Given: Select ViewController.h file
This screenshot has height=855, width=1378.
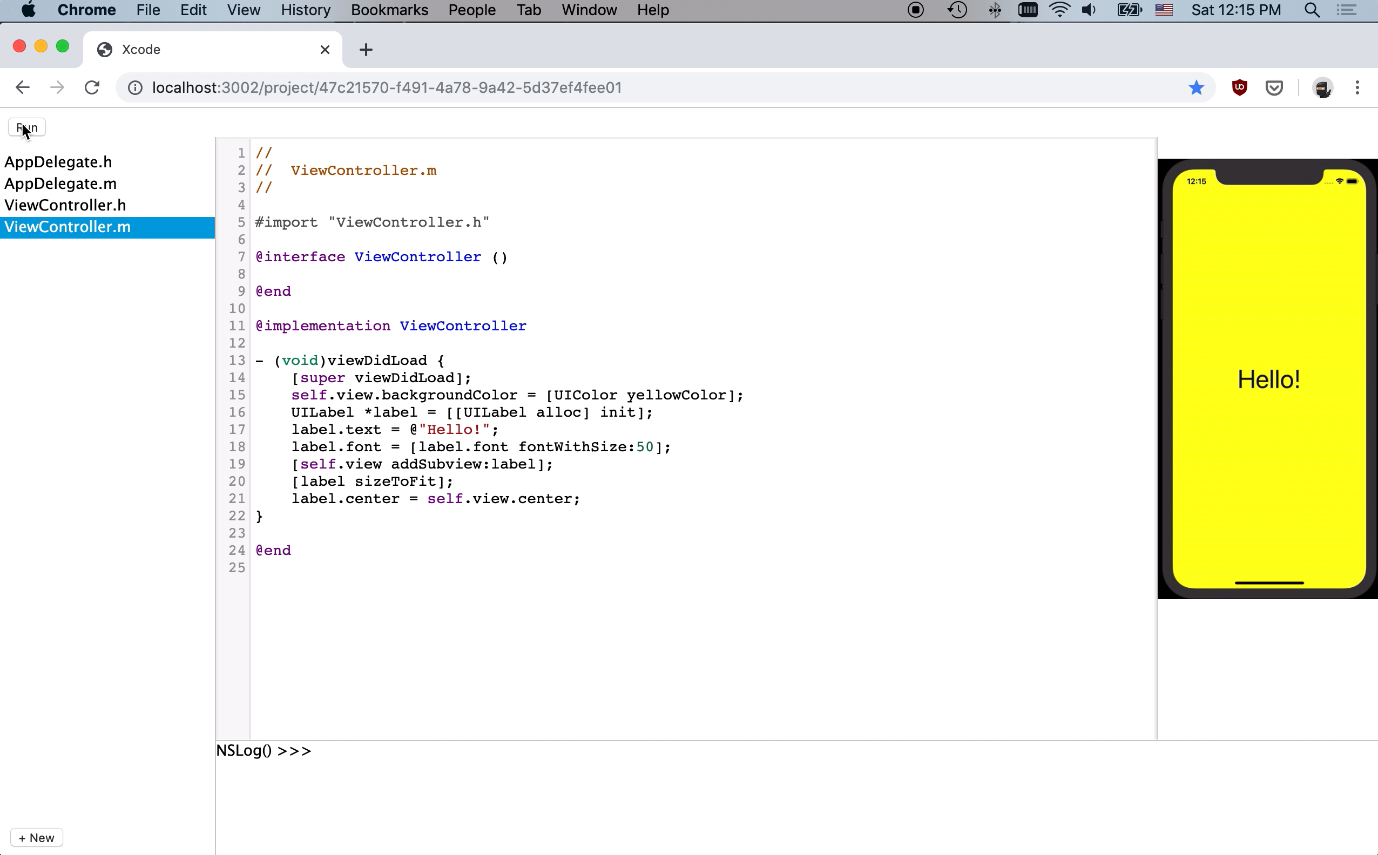Looking at the screenshot, I should [65, 205].
